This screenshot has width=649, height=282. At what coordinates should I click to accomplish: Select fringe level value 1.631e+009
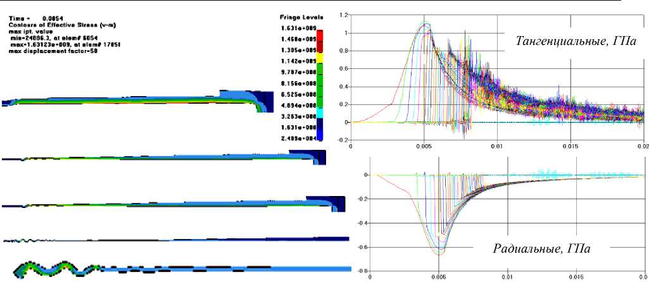tap(299, 28)
